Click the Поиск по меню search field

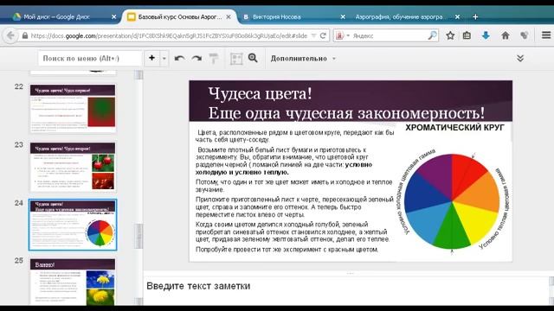[90, 59]
